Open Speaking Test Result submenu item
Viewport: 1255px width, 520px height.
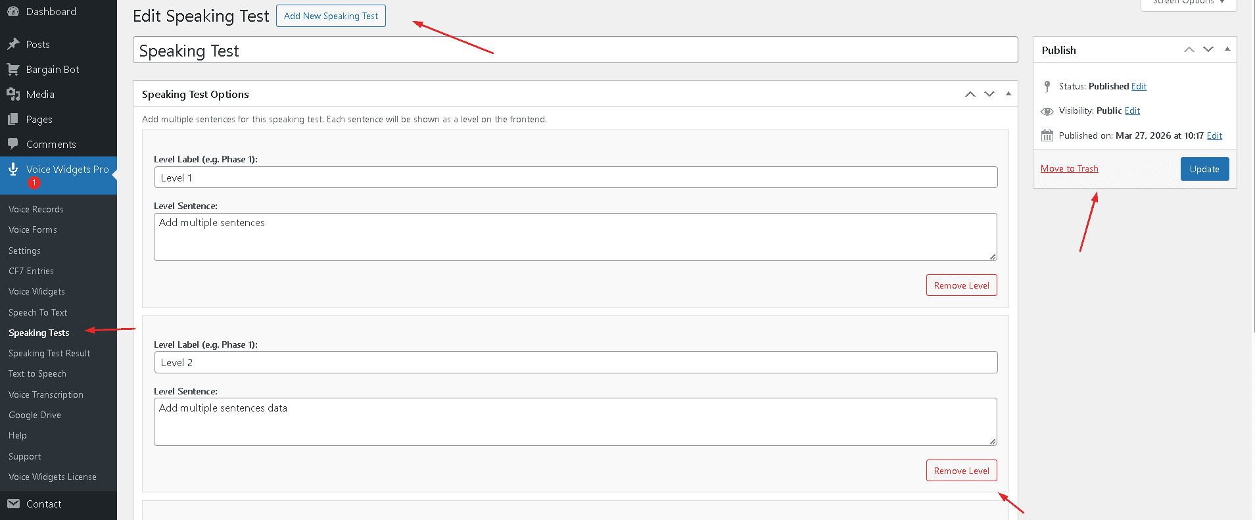(x=49, y=353)
